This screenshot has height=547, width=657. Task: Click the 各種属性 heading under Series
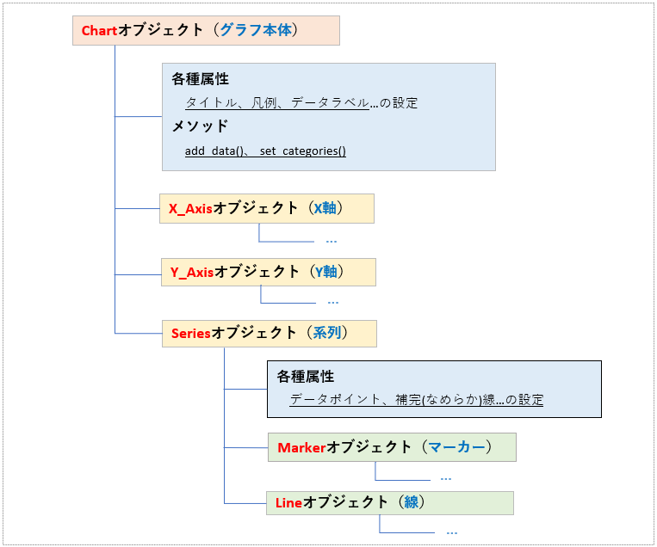click(306, 377)
